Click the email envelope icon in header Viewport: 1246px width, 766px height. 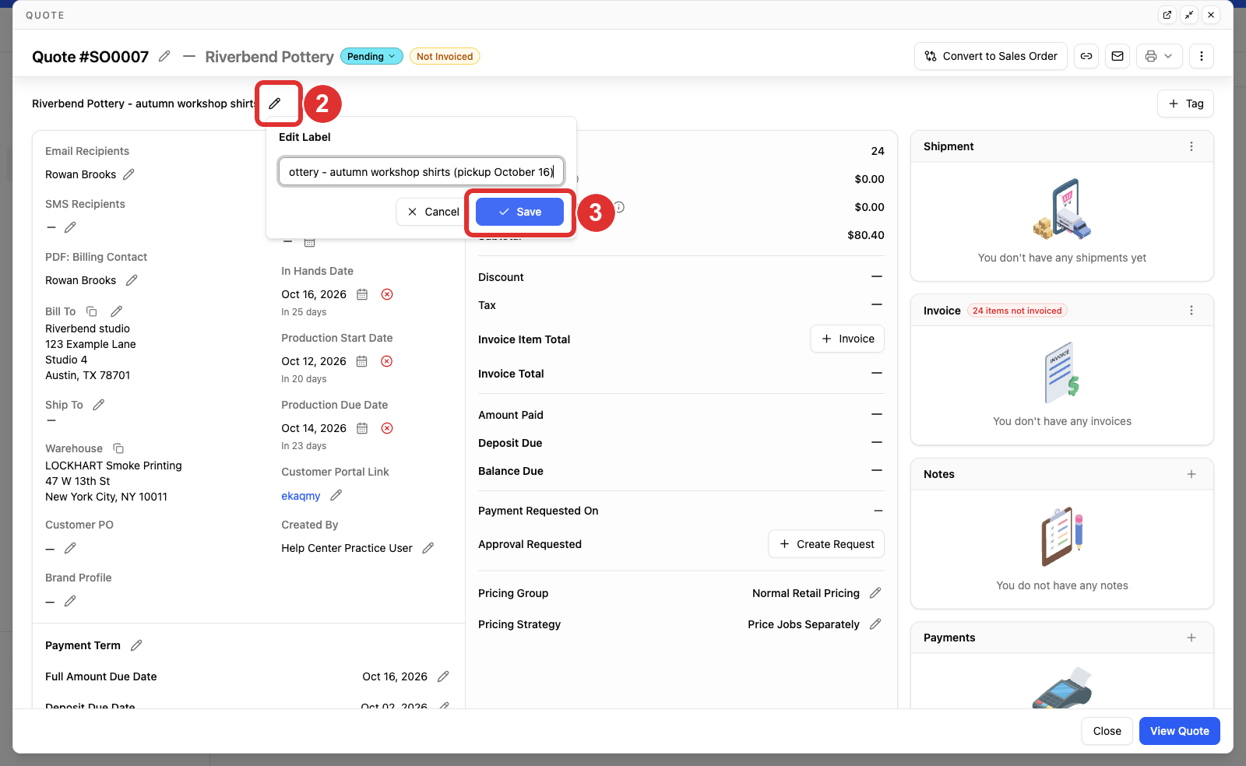coord(1118,56)
